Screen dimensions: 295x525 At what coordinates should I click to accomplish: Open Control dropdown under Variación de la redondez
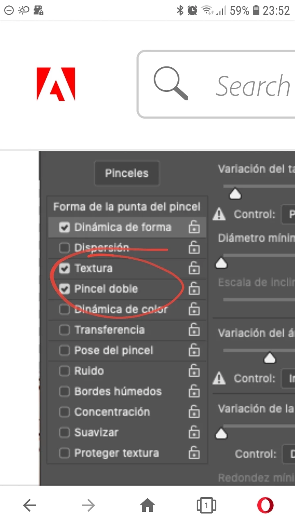point(289,454)
